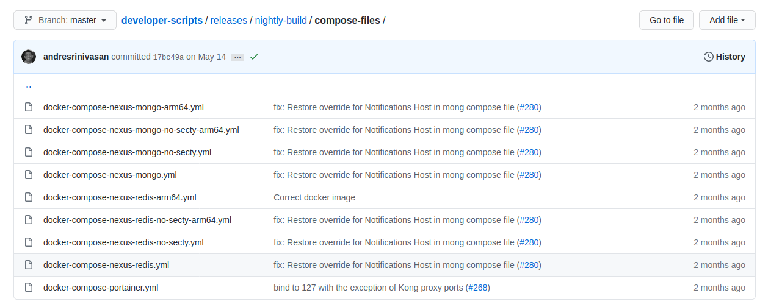
Task: Click the branch icon in Branch selector
Action: point(29,20)
